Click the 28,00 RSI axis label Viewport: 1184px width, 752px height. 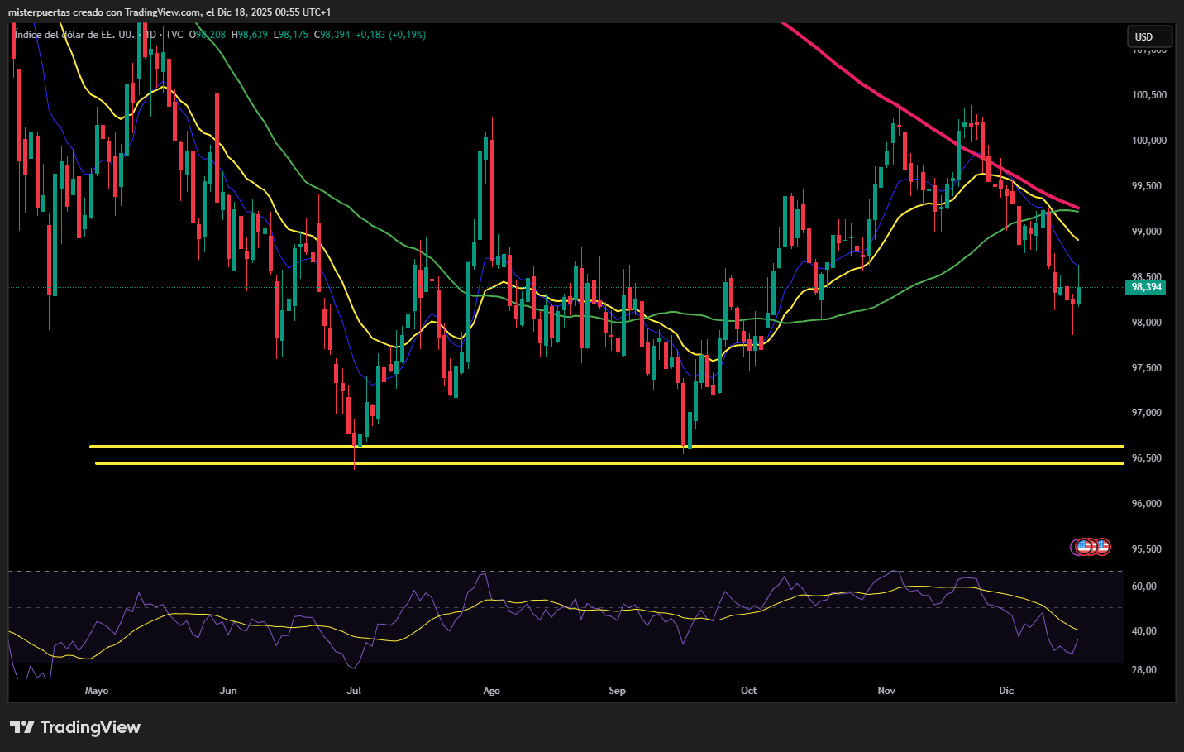tap(1144, 670)
